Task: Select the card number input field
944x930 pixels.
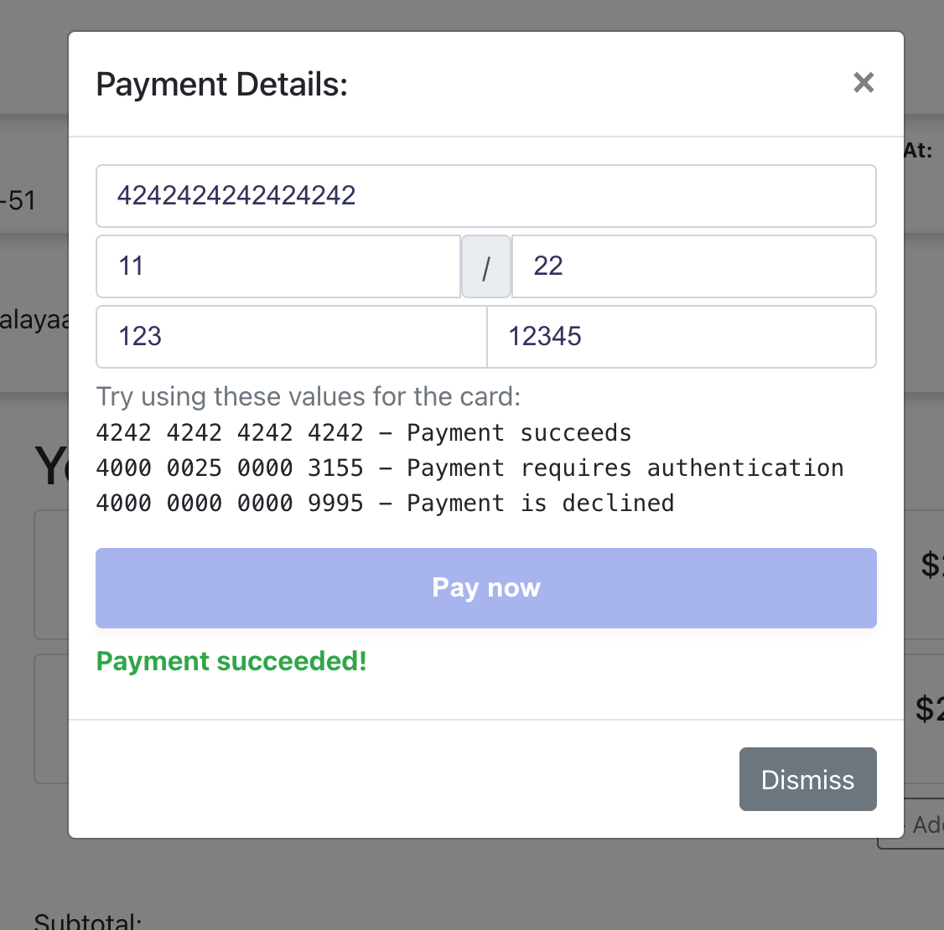Action: pos(486,196)
